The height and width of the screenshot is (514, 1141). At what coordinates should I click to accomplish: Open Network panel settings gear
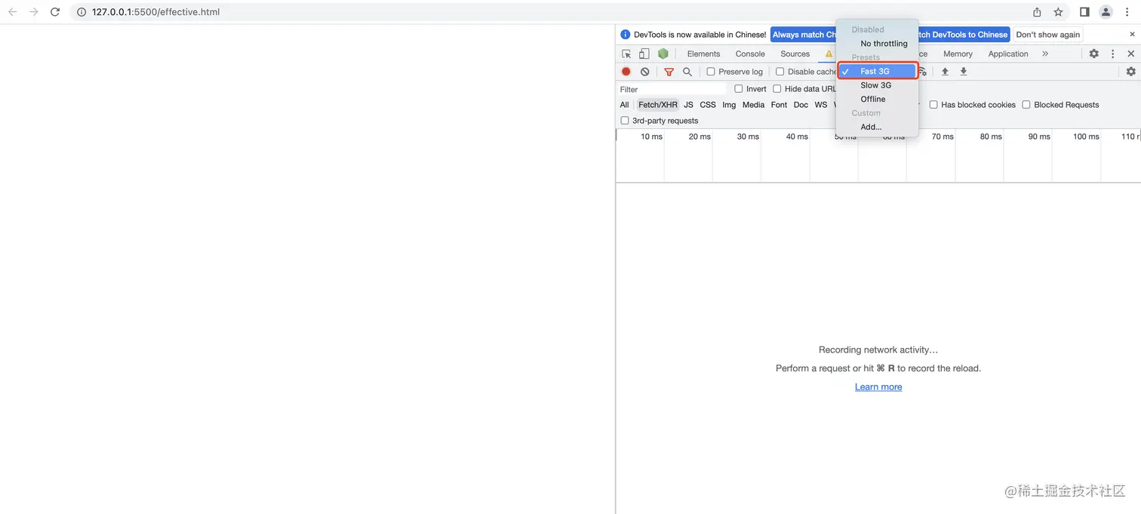(1130, 72)
